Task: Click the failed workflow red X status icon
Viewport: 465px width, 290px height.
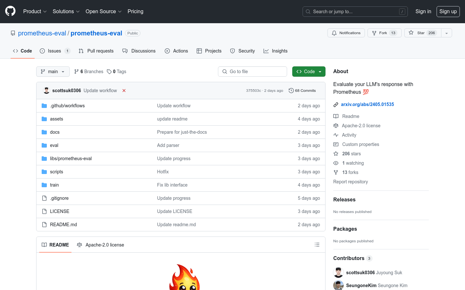Action: coord(124,91)
